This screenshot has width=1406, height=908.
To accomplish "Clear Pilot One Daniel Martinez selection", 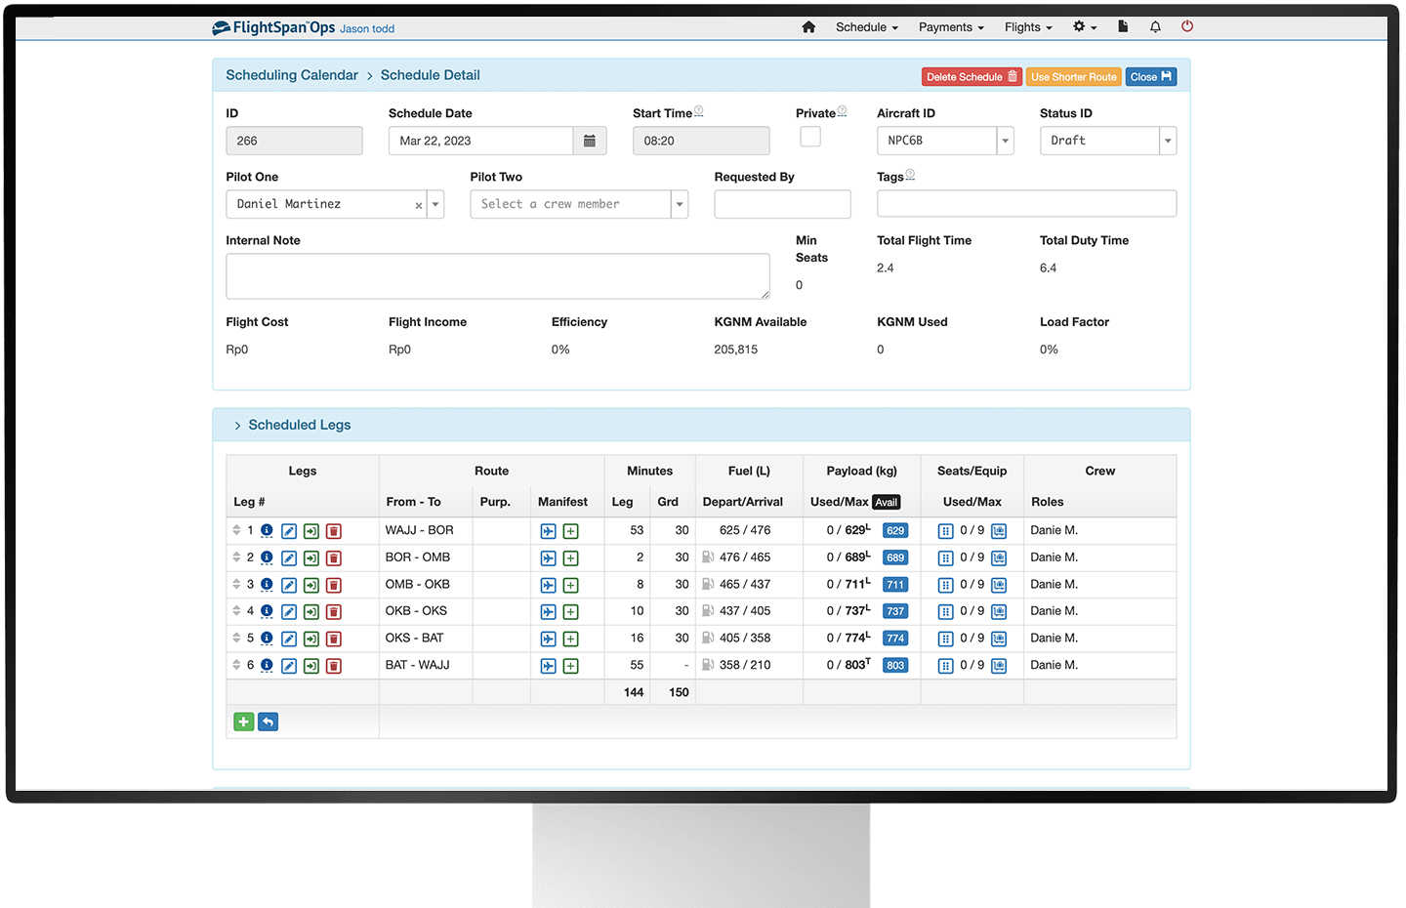I will coord(419,205).
